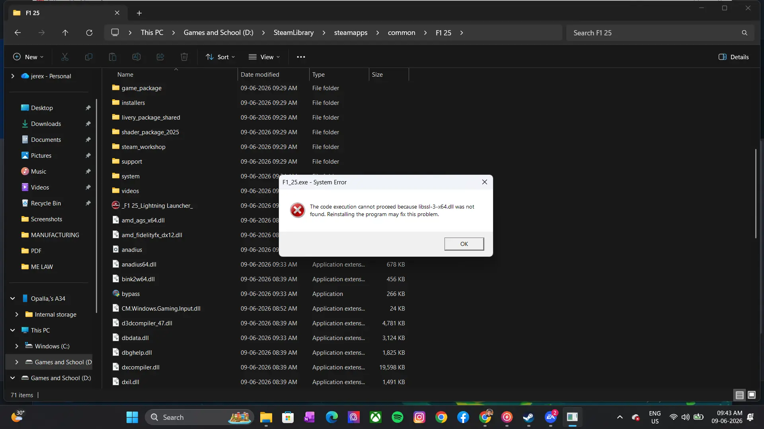Close the F1_25.exe System Error dialog

[x=484, y=182]
